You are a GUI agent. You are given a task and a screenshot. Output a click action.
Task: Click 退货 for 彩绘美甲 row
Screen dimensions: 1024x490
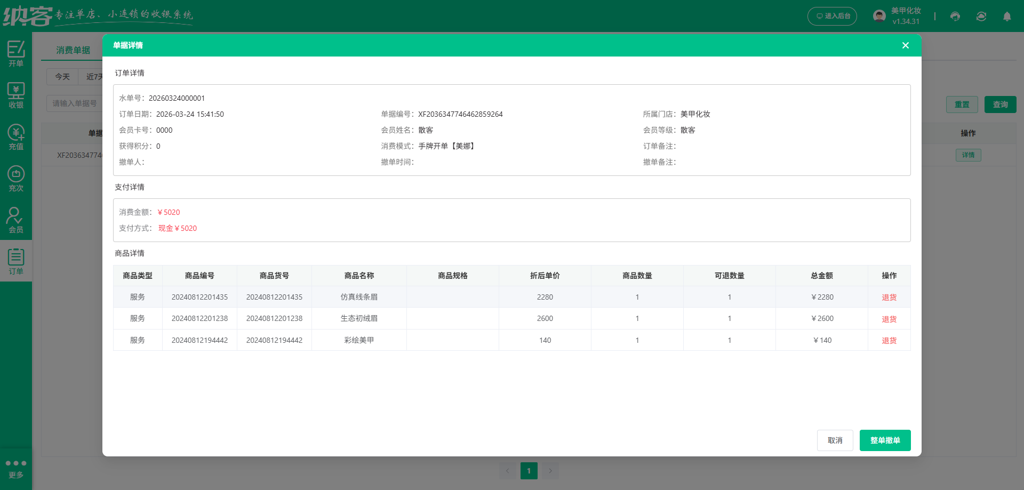point(889,340)
